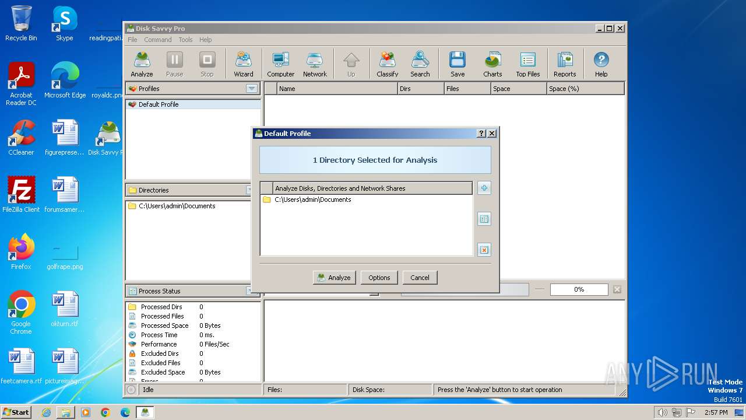Open the Classify tool
This screenshot has height=420, width=746.
coord(388,64)
